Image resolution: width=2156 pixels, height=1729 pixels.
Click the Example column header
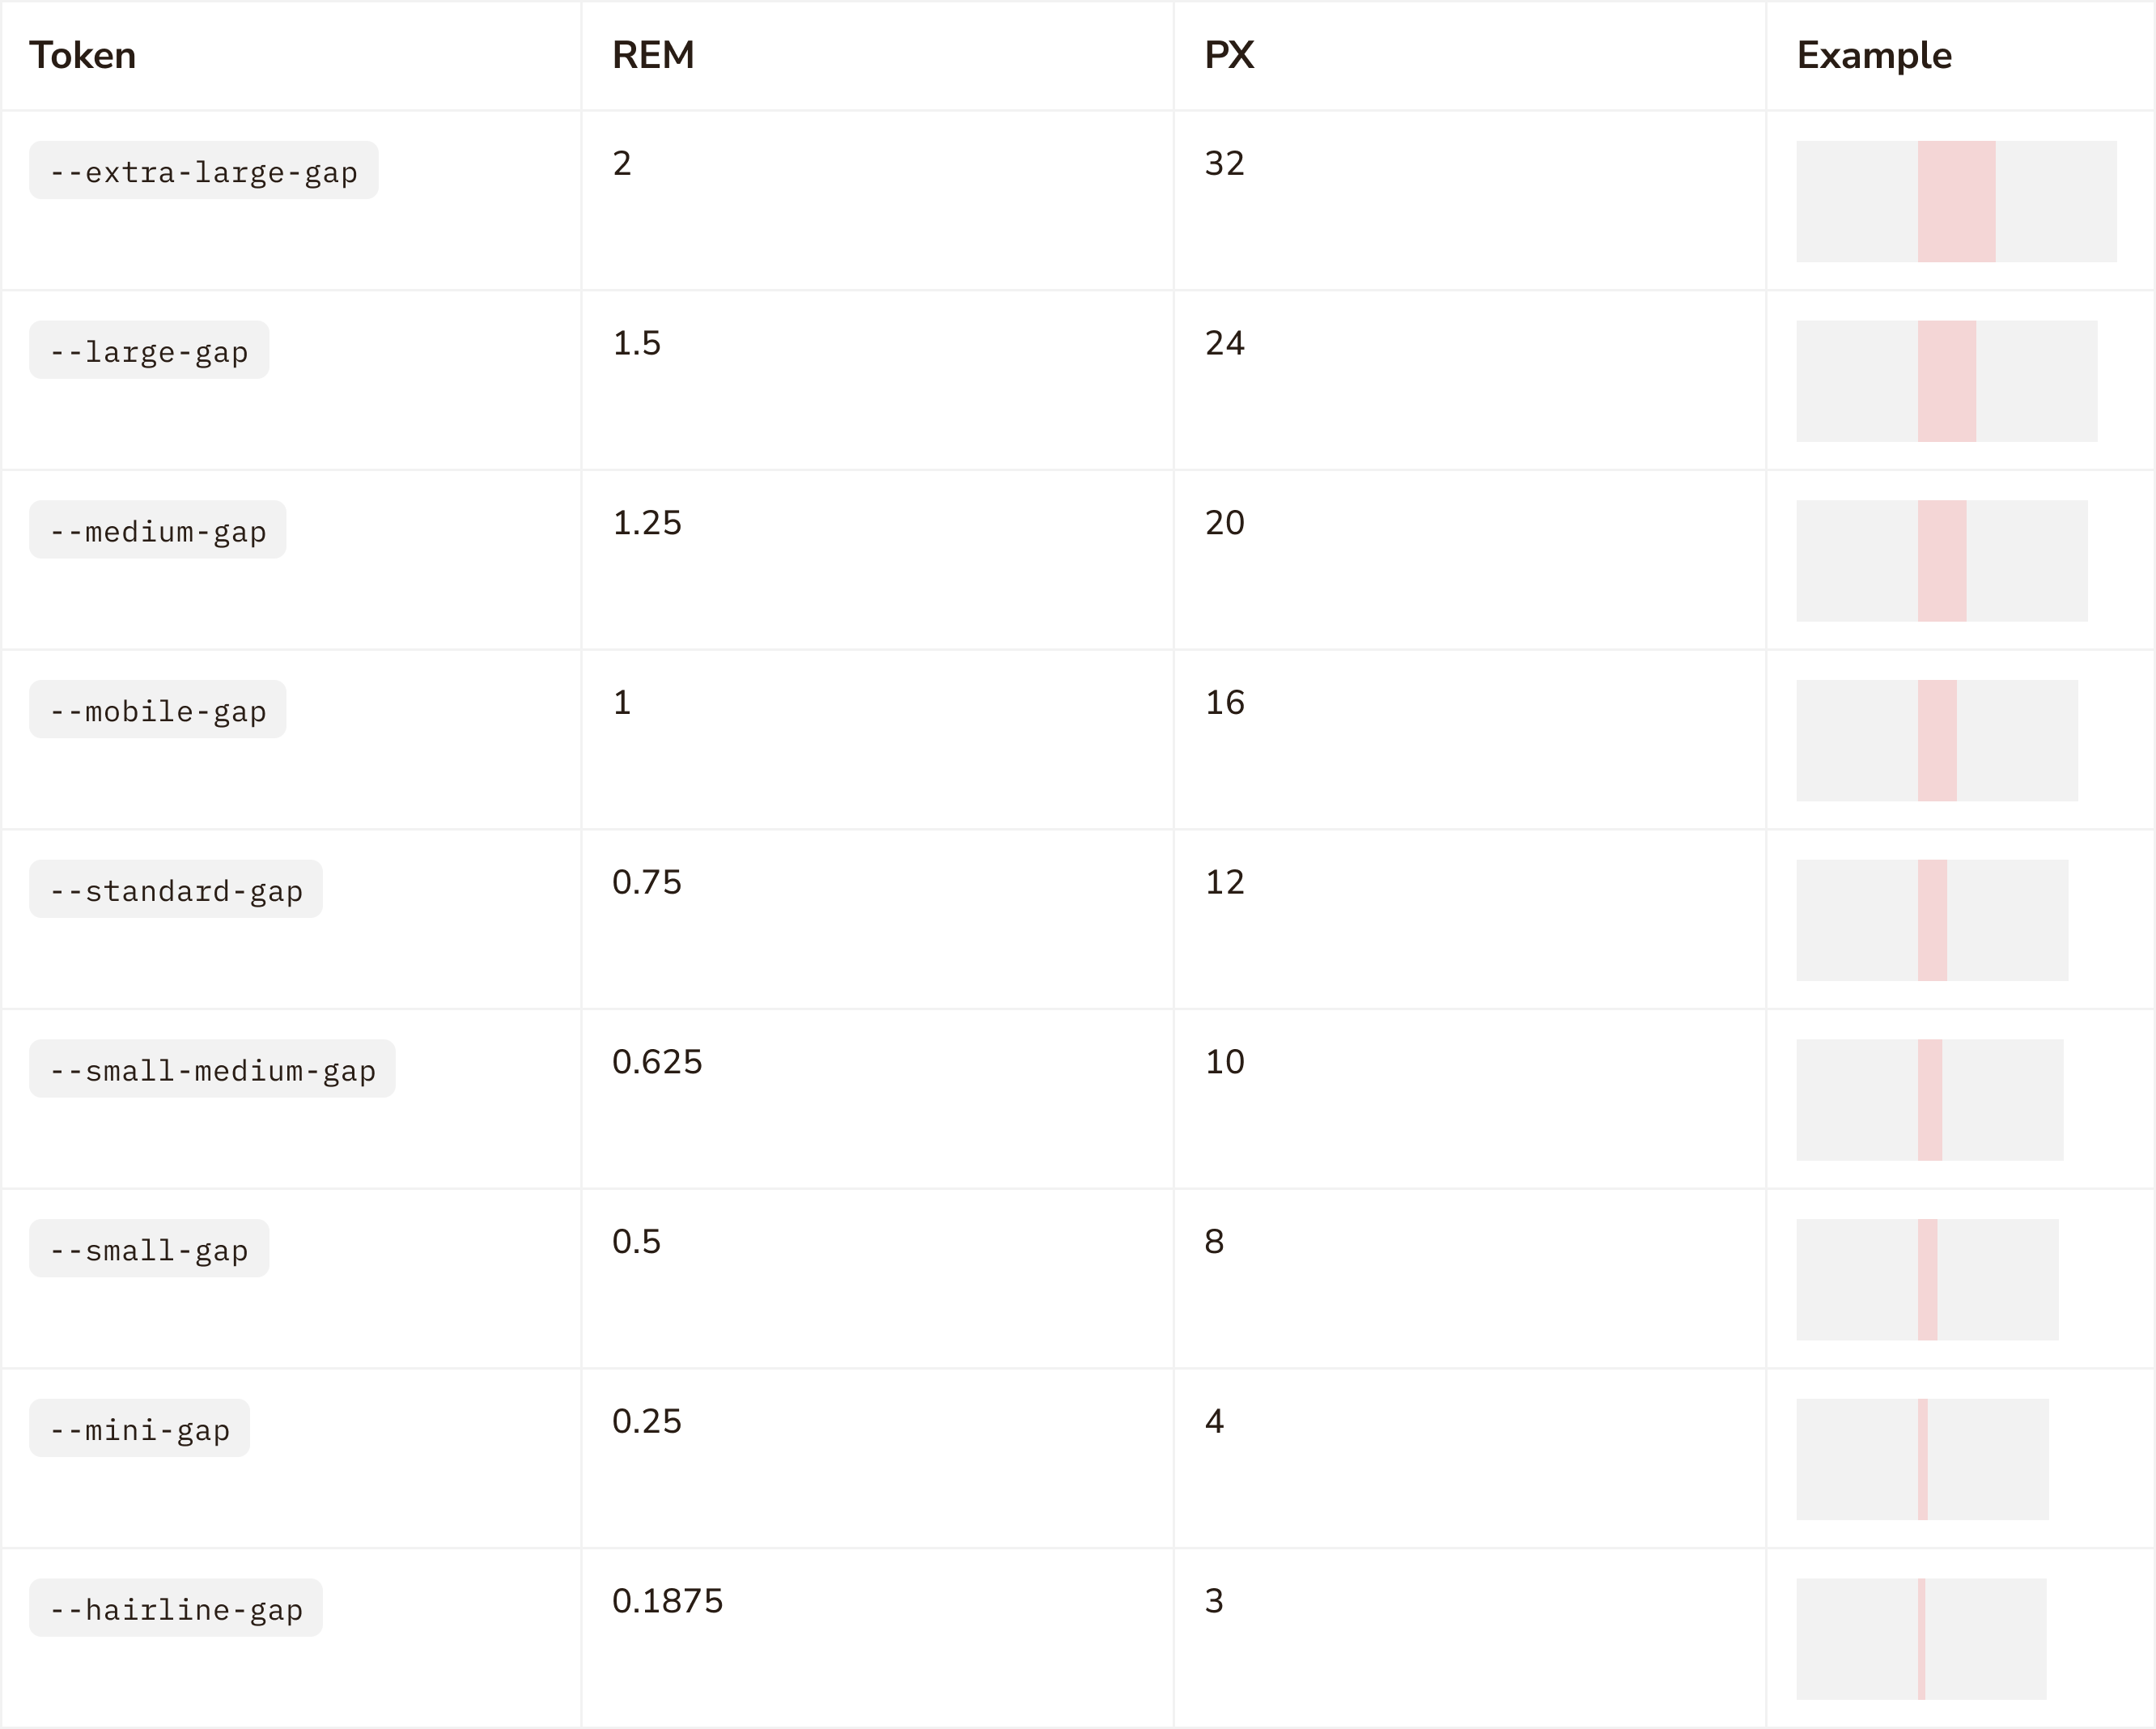[x=1874, y=55]
